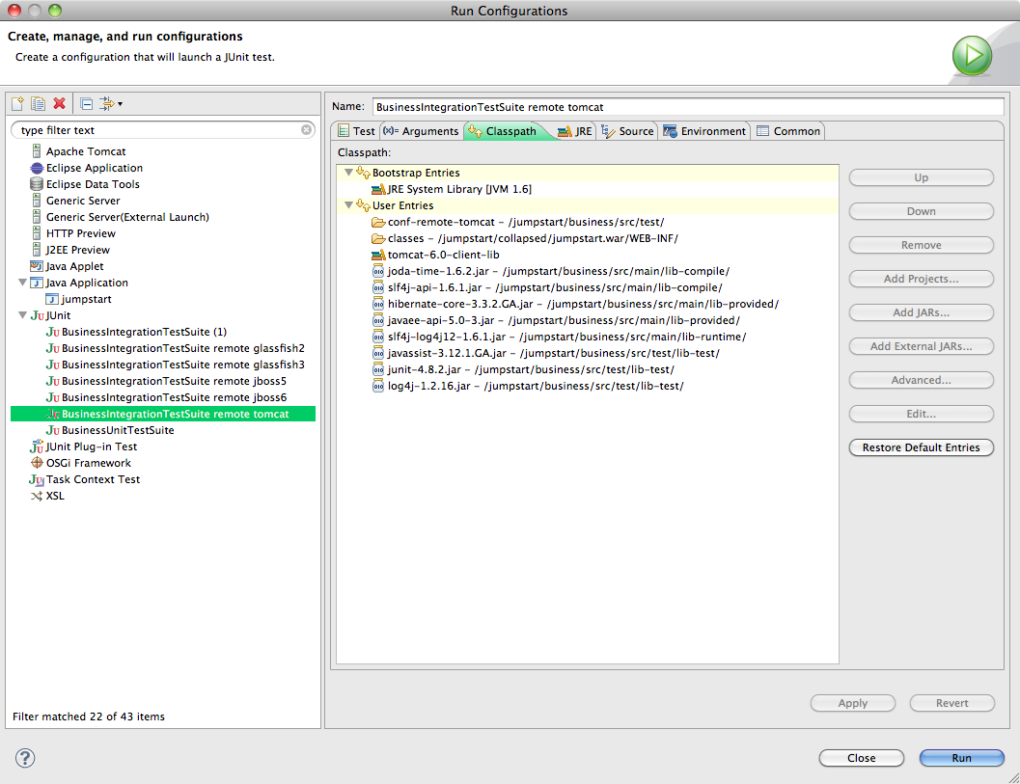Collapse the Bootstrap Entries section

point(348,173)
